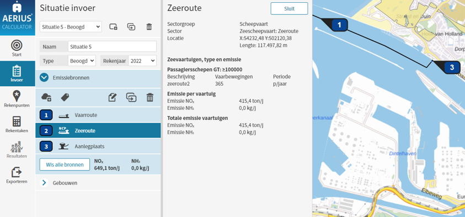
Task: Open Exporteren in sidebar
Action: click(x=17, y=175)
